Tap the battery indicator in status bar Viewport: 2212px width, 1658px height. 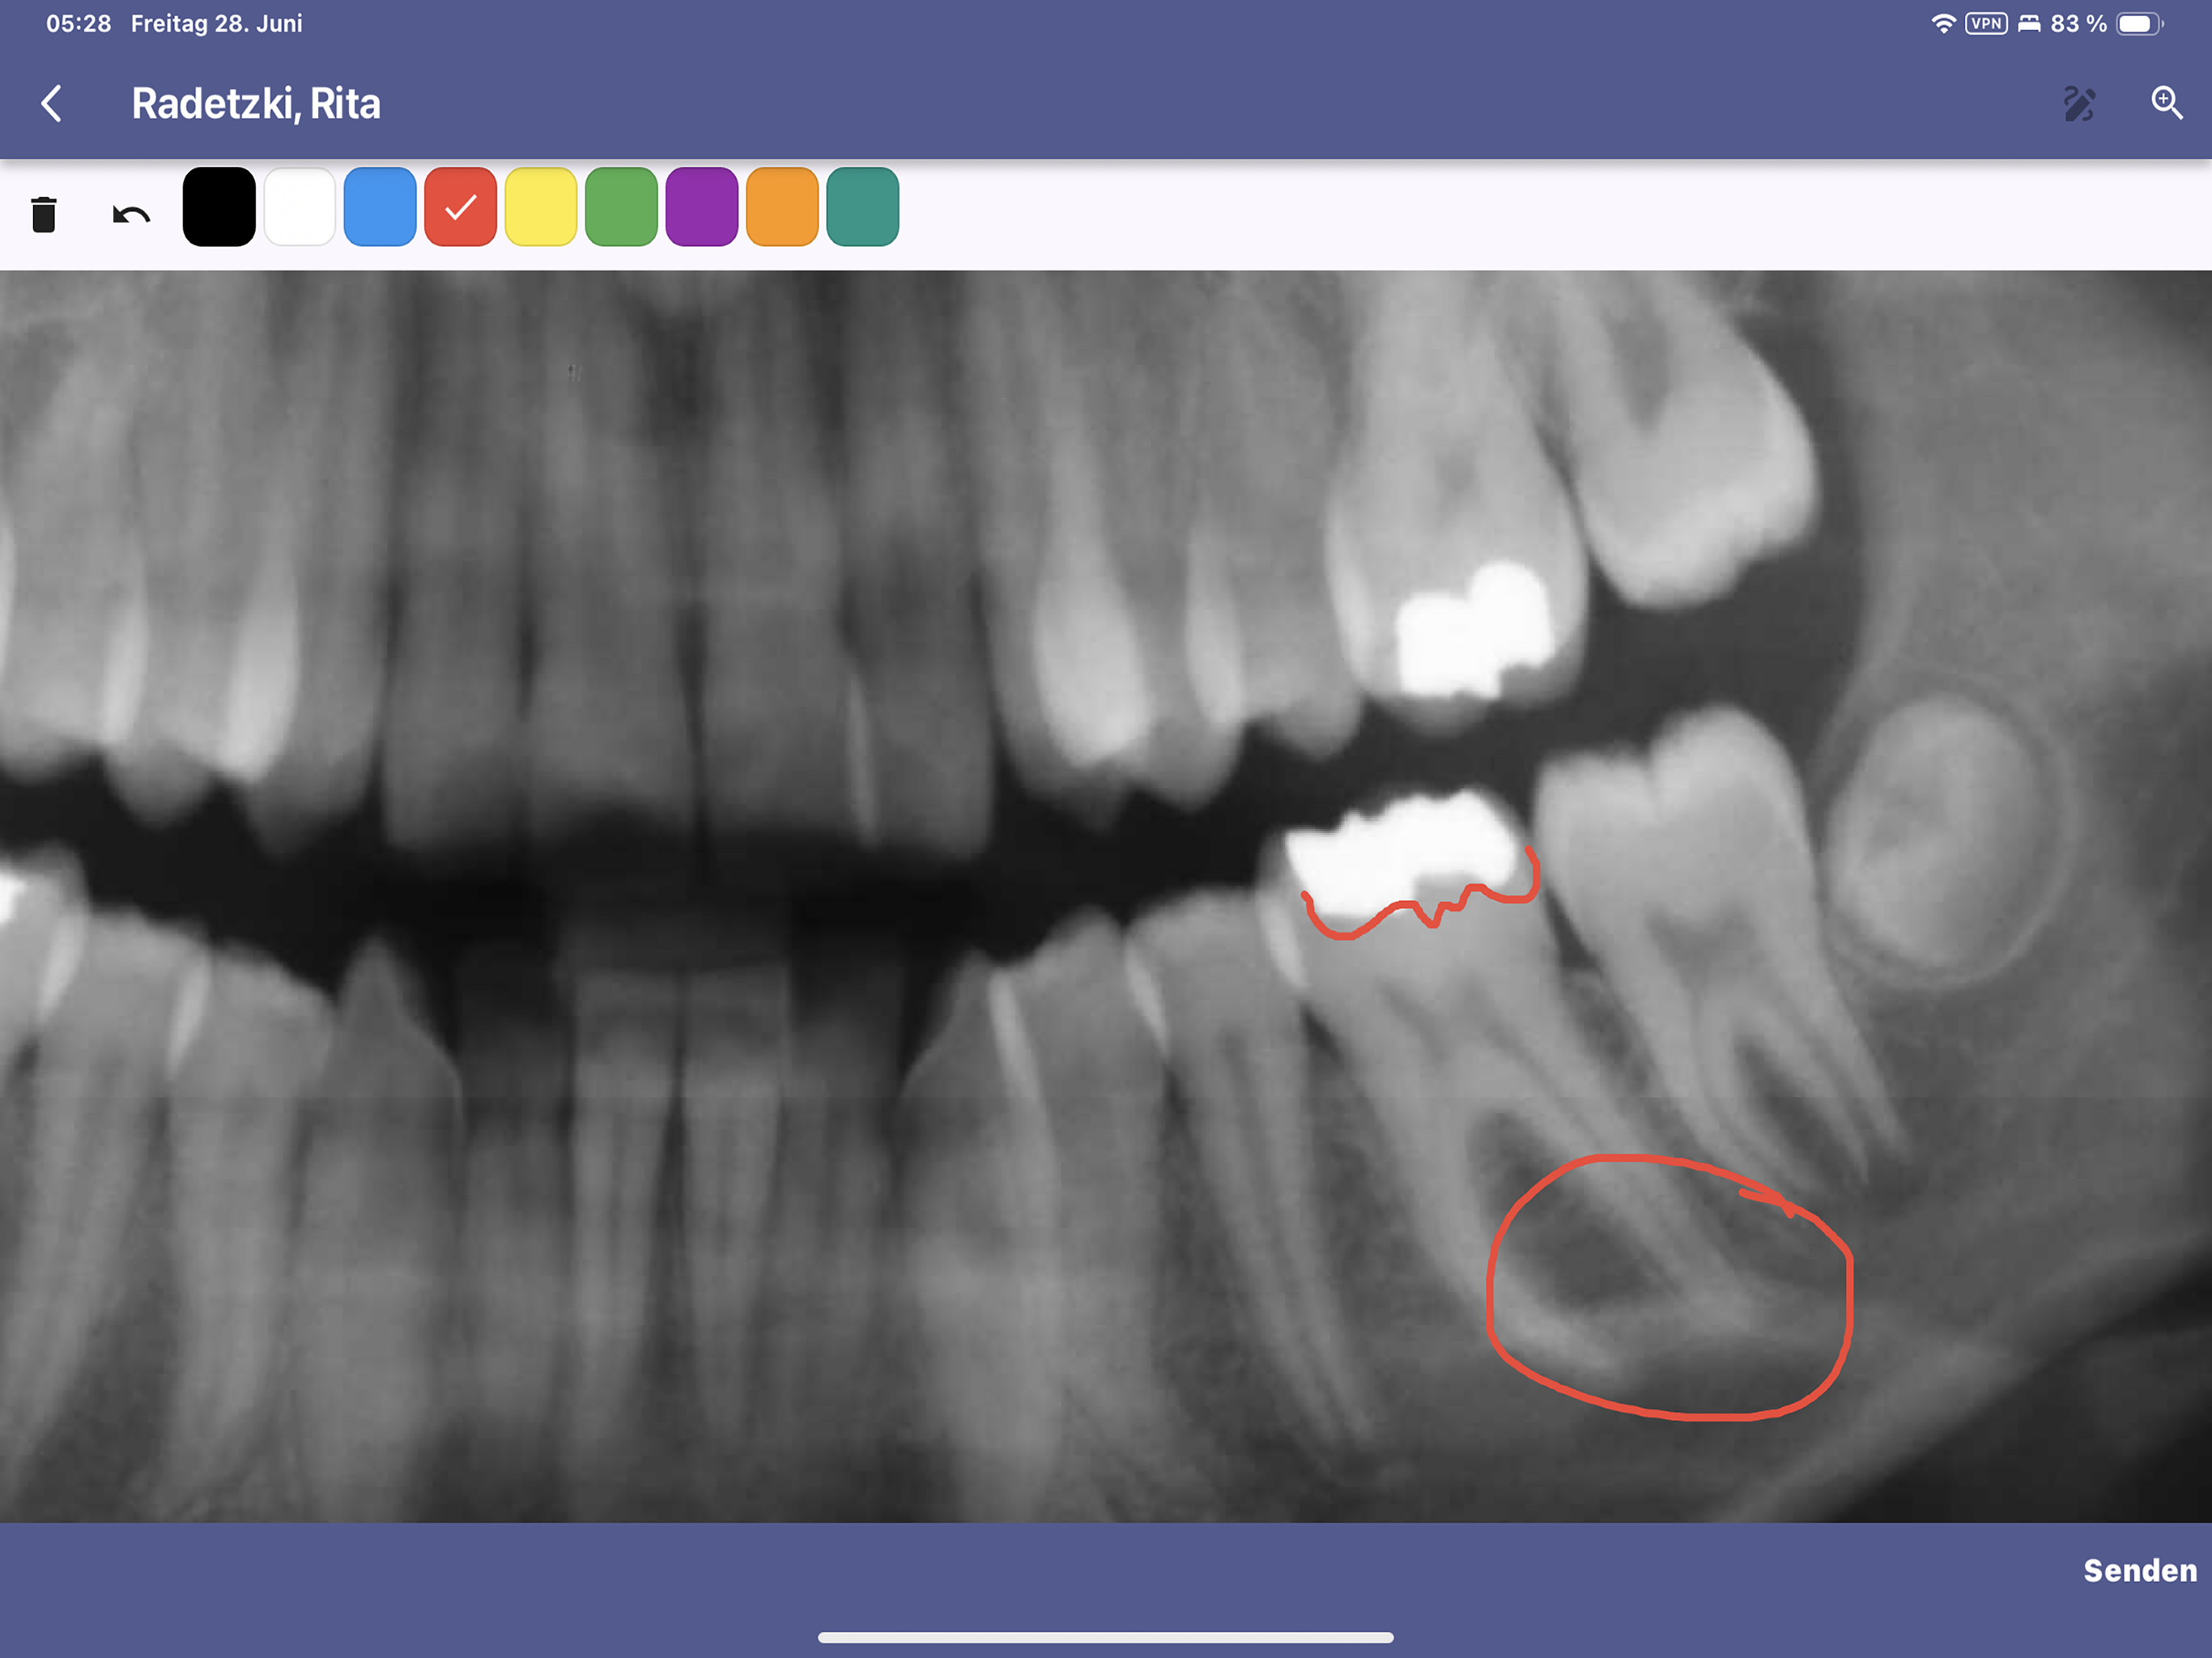click(2139, 23)
